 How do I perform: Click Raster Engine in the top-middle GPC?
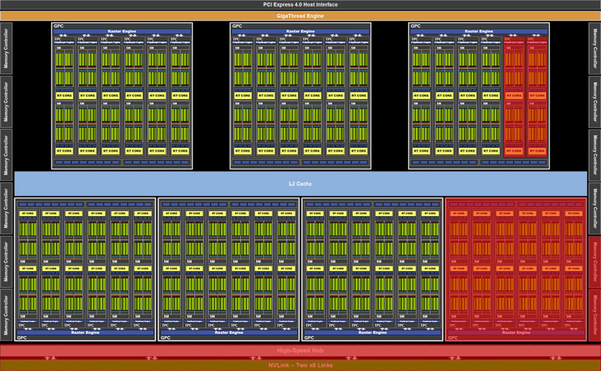pos(300,31)
